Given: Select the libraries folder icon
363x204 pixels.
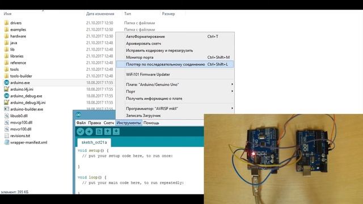Looking at the screenshot, I should coord(6,56).
